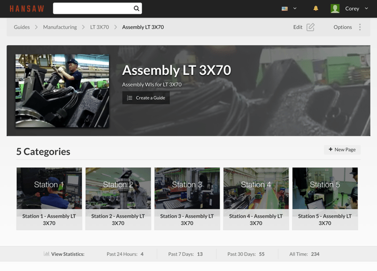Image resolution: width=377 pixels, height=271 pixels.
Task: Open the Station 1 category thumbnail
Action: click(49, 188)
